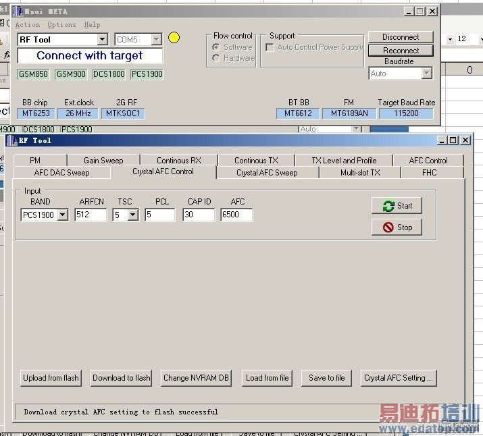
Task: Open the Action menu
Action: [x=28, y=24]
